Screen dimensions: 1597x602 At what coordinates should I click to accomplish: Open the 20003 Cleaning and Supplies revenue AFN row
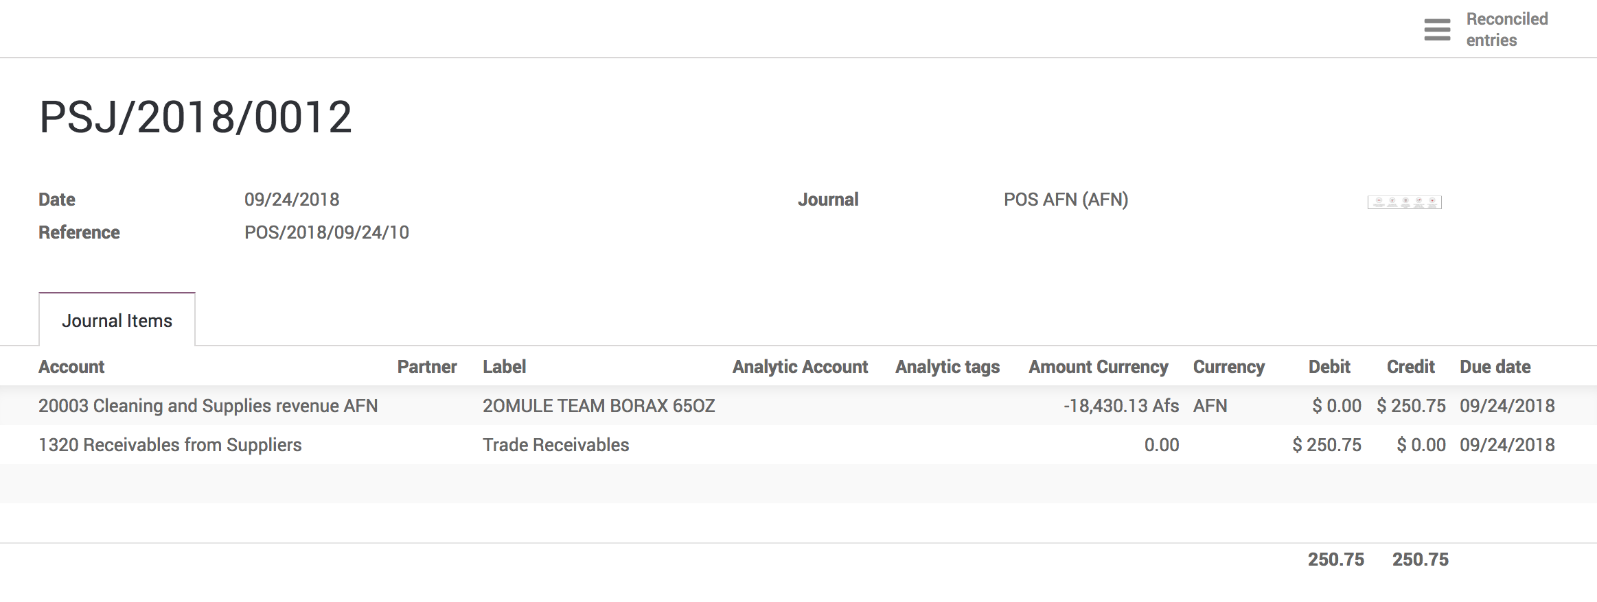[798, 406]
